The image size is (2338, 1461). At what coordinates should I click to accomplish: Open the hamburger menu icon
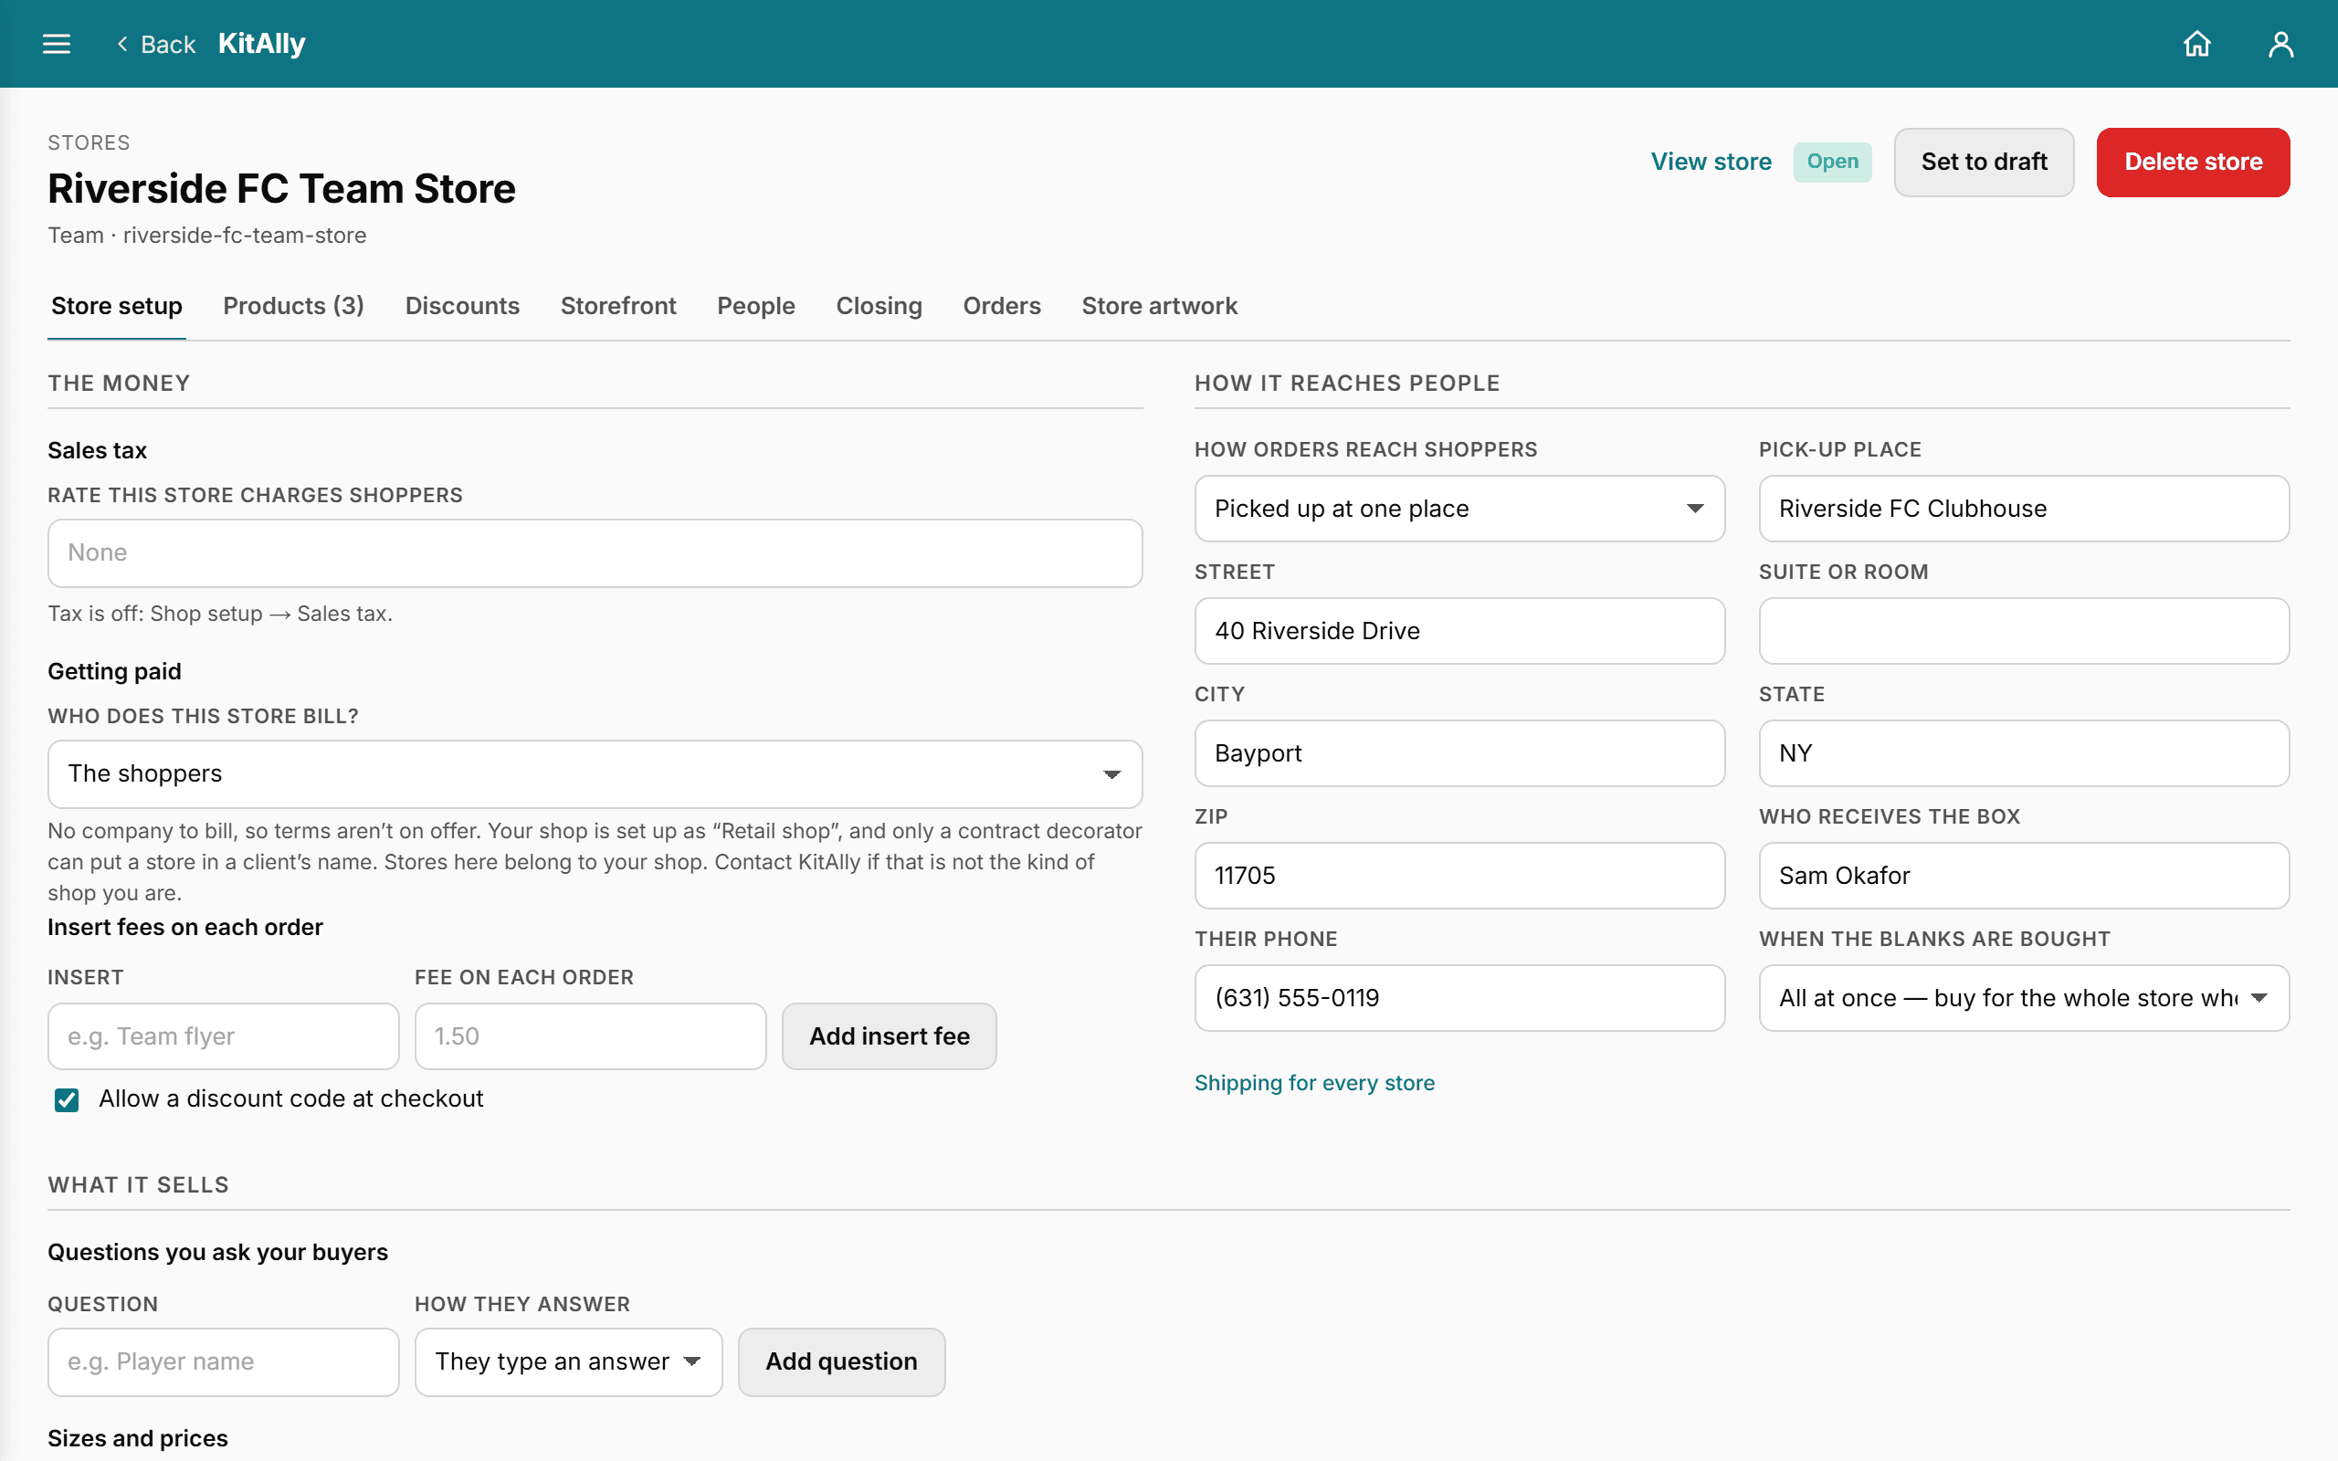pos(57,44)
